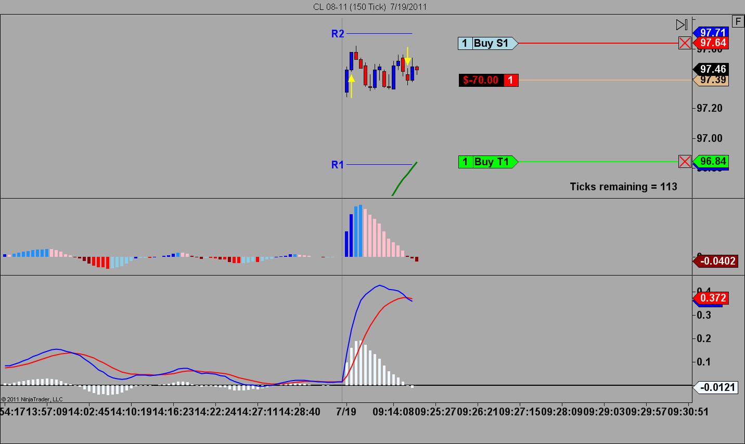Click the 97.64 stop price marker
Viewport: 745px width, 444px height.
pos(711,43)
